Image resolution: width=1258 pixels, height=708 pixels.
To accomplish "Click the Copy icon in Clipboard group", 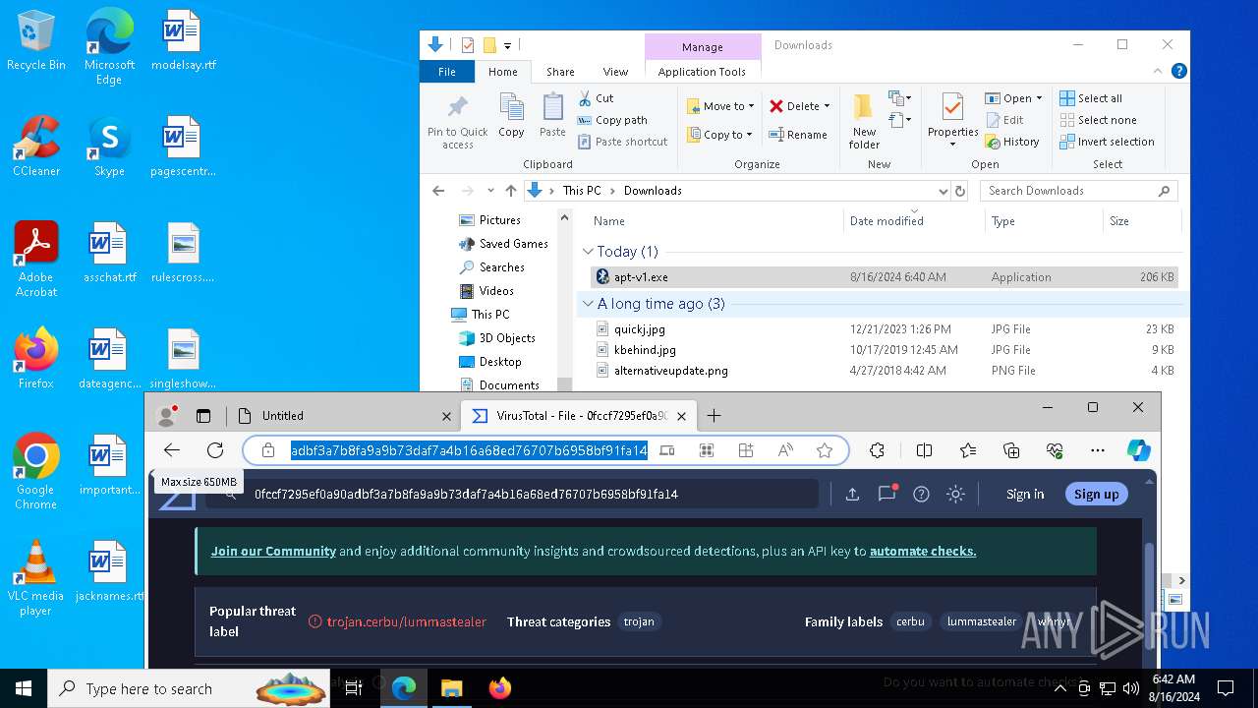I will (511, 116).
